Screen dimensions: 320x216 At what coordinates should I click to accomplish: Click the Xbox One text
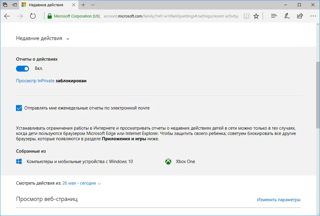pyautogui.click(x=185, y=162)
